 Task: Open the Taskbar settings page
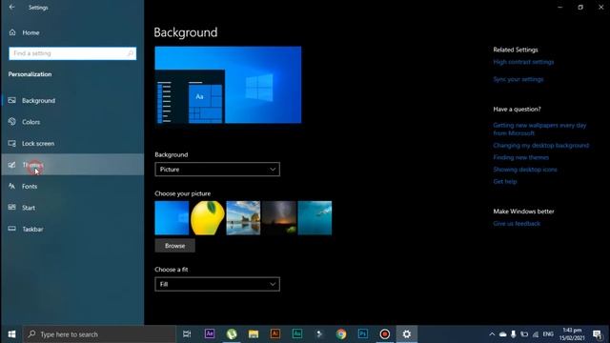pyautogui.click(x=72, y=229)
